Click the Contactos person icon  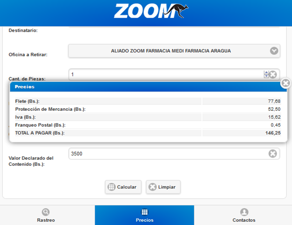pyautogui.click(x=244, y=212)
